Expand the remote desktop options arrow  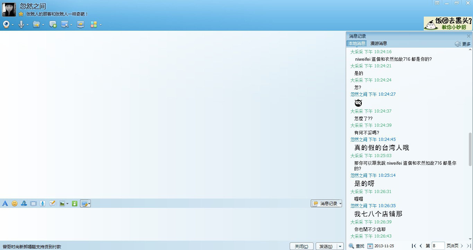click(x=71, y=25)
